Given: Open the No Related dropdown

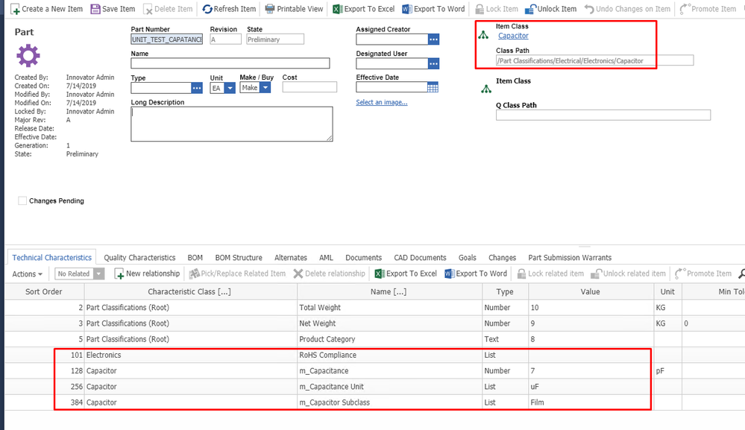Looking at the screenshot, I should click(96, 274).
